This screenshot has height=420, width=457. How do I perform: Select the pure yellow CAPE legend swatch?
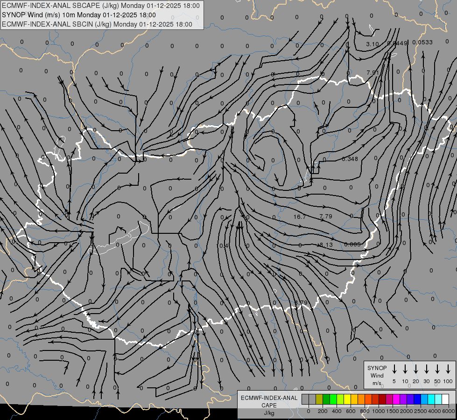tap(347, 399)
